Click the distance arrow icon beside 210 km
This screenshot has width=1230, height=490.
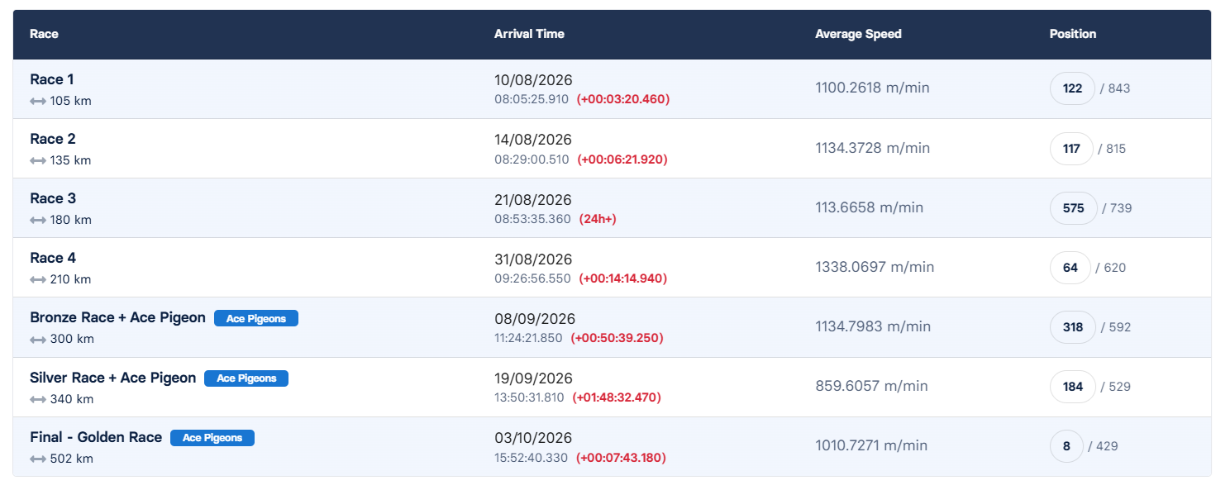(38, 279)
